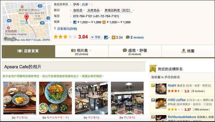This screenshot has height=122, width=215.
Task: Switch to the 感想、評價 tab
Action: tap(135, 51)
